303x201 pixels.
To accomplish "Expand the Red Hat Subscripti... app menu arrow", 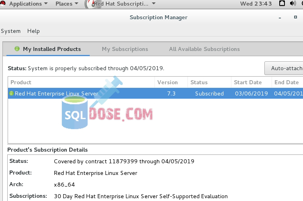I will click(x=154, y=4).
